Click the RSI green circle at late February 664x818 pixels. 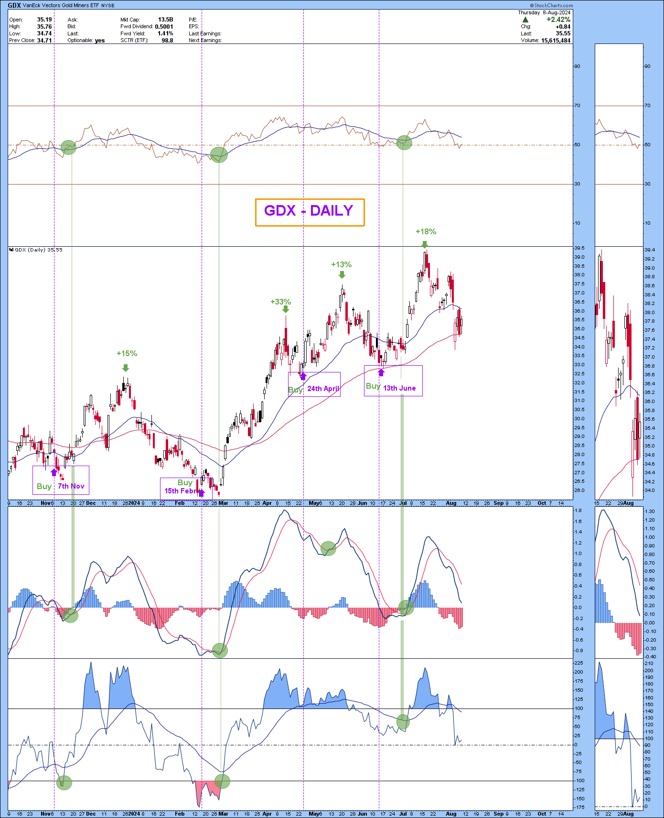219,154
